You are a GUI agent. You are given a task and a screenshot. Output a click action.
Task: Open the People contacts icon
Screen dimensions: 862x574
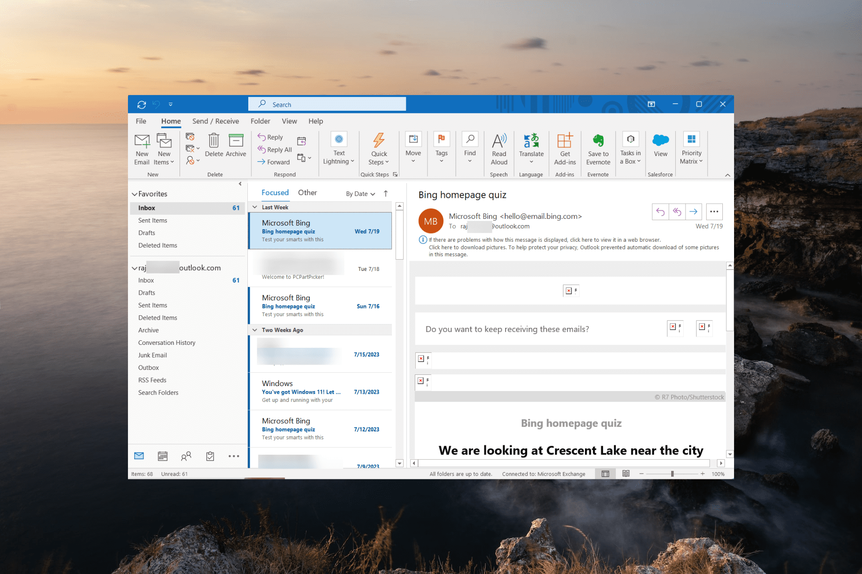(x=186, y=456)
